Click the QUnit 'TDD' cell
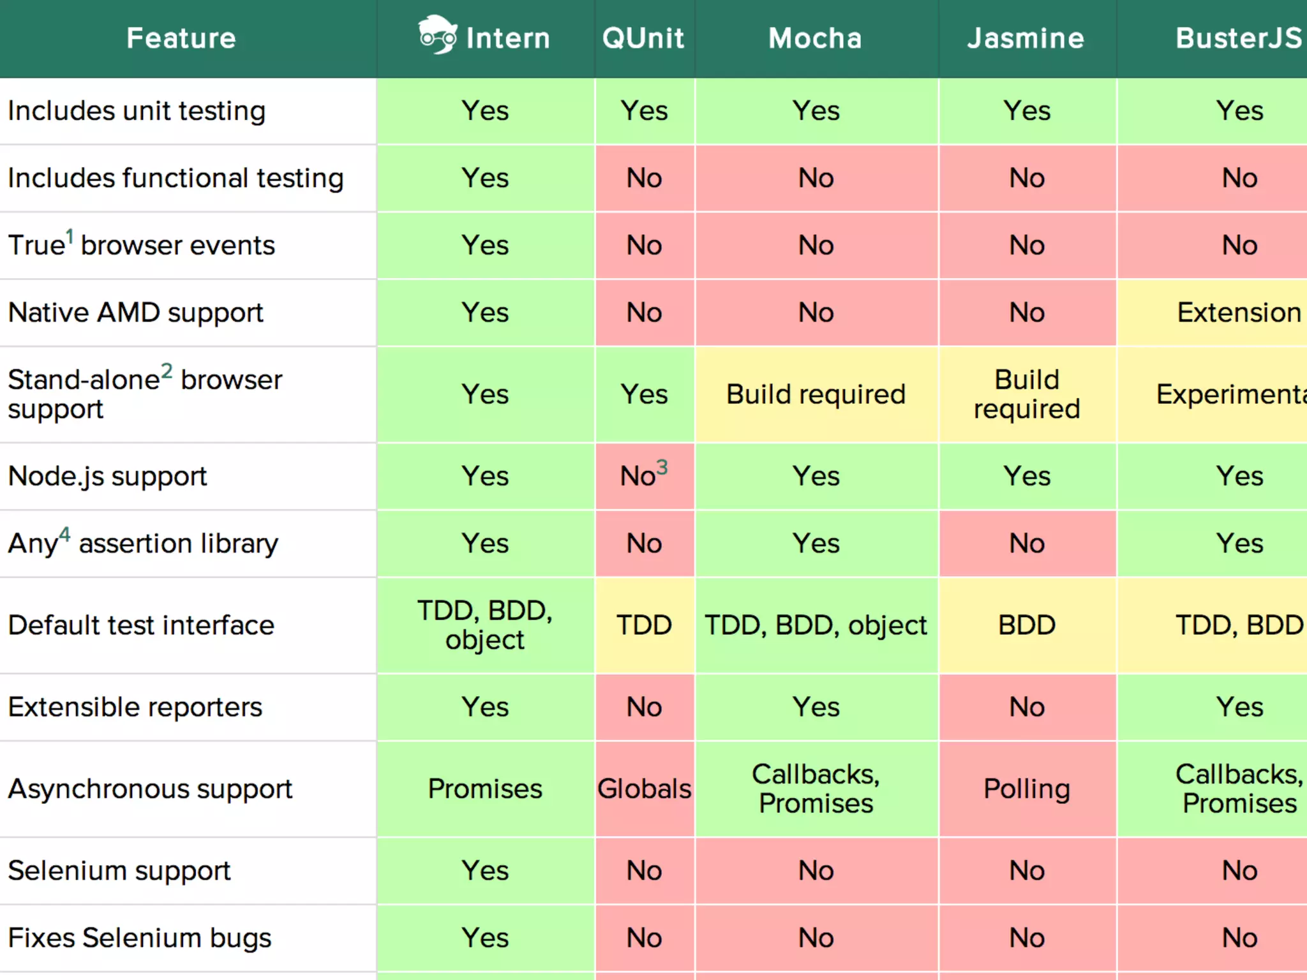Viewport: 1307px width, 980px height. pos(644,625)
